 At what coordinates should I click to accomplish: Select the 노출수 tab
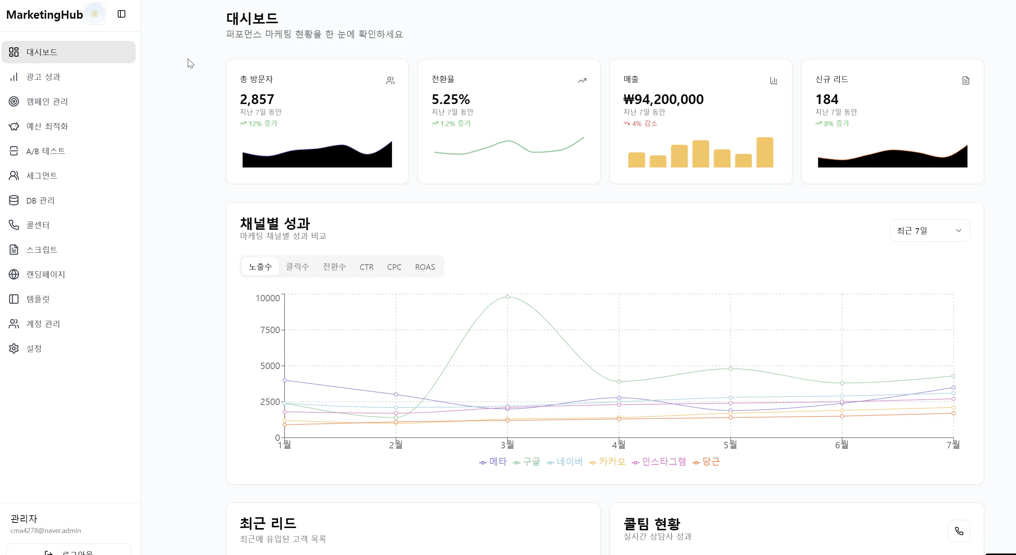click(260, 267)
